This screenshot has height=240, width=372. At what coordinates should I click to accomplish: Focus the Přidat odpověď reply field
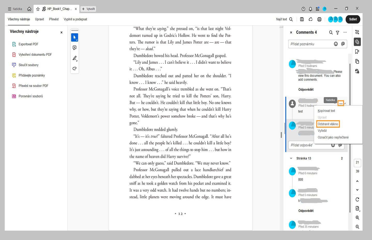tap(317, 145)
